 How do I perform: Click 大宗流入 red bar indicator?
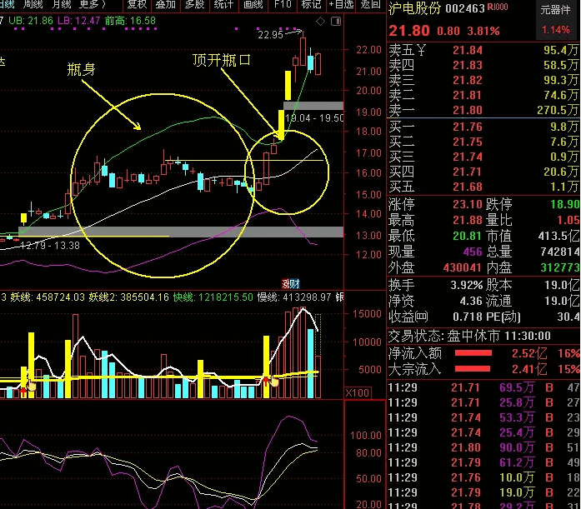473,369
